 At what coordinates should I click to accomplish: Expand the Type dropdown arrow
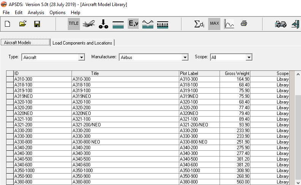click(x=81, y=57)
